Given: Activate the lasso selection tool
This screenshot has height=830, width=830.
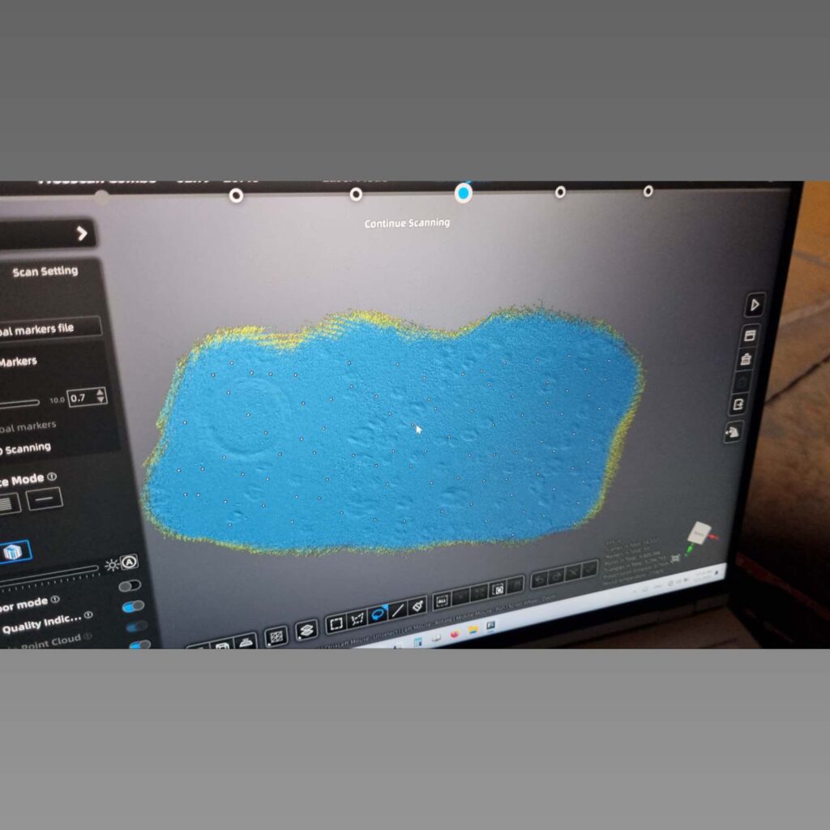Looking at the screenshot, I should 378,615.
